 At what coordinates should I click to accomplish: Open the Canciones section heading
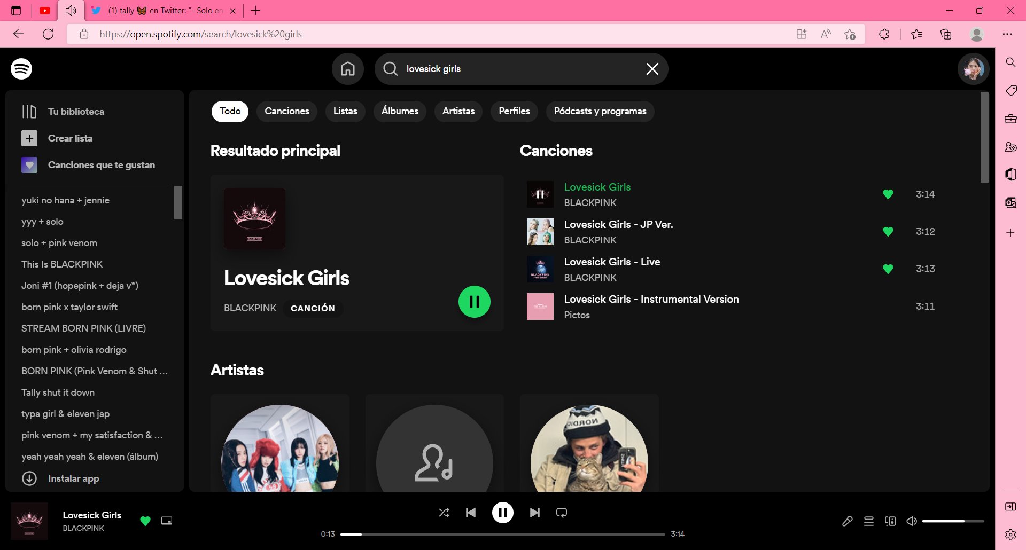pos(556,151)
